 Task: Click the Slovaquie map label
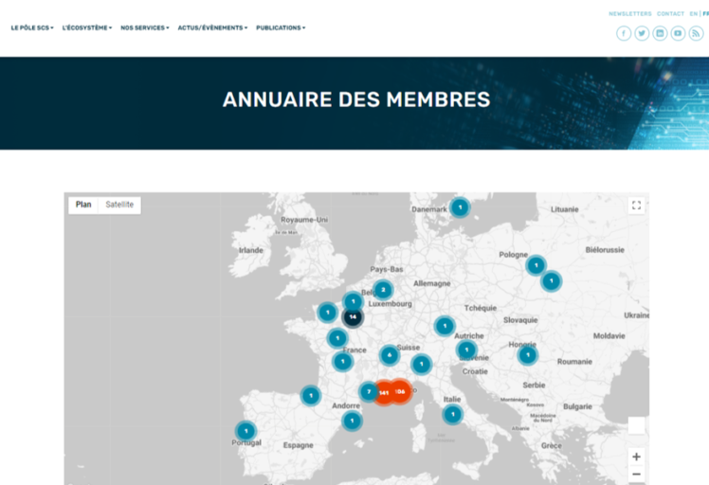click(x=520, y=320)
